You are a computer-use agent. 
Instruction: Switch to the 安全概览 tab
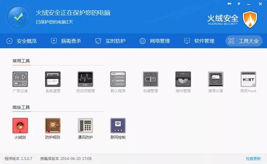pyautogui.click(x=21, y=41)
